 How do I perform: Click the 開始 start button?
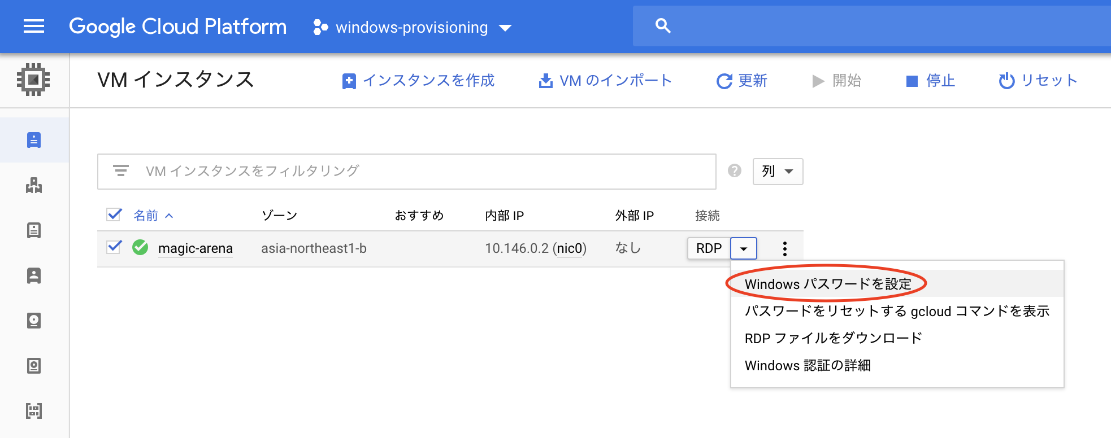[x=836, y=81]
